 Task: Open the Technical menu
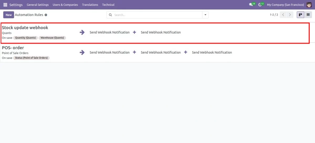pos(108,5)
